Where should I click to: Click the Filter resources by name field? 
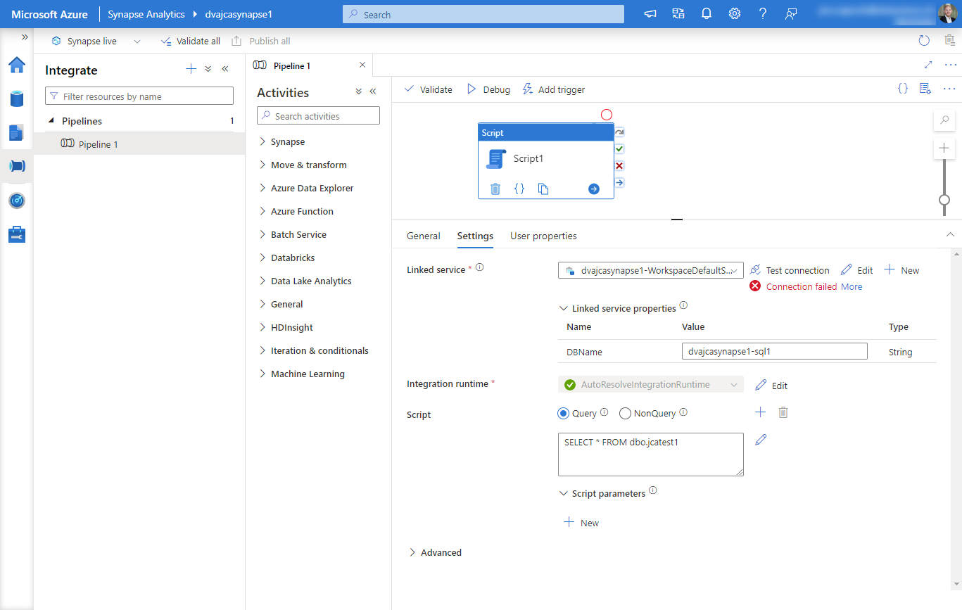tap(139, 96)
